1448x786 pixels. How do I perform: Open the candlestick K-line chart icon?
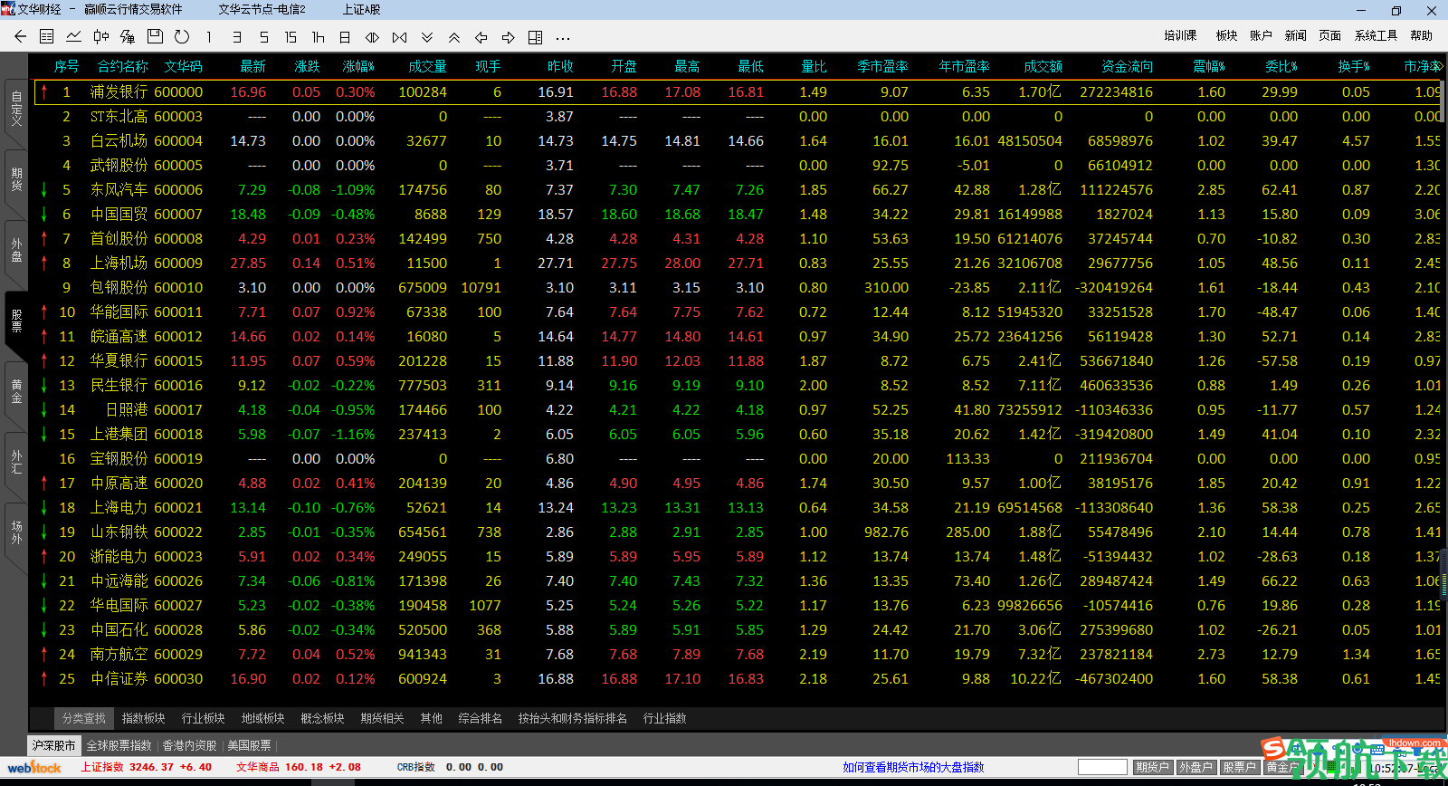click(101, 37)
